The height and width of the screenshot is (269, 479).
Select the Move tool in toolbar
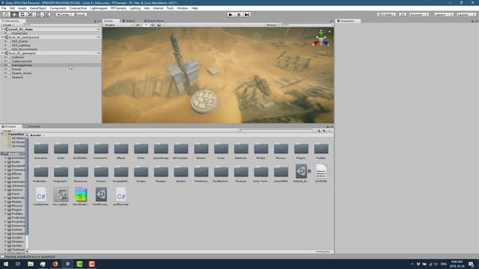pos(14,15)
